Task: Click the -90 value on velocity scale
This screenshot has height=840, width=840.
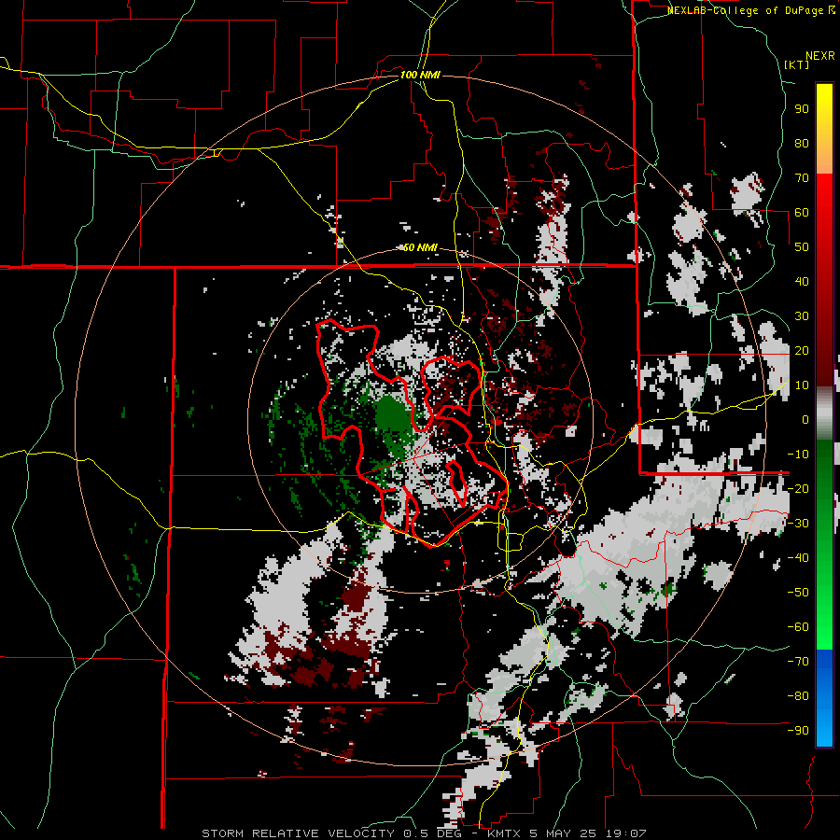Action: [798, 731]
